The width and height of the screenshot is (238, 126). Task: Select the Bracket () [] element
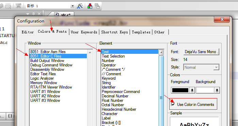pos(130,123)
